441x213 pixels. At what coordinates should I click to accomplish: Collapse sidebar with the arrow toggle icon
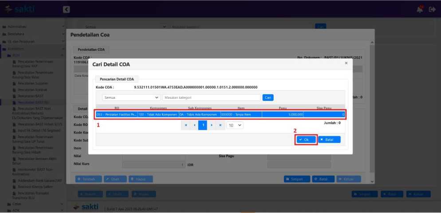[x=66, y=9]
